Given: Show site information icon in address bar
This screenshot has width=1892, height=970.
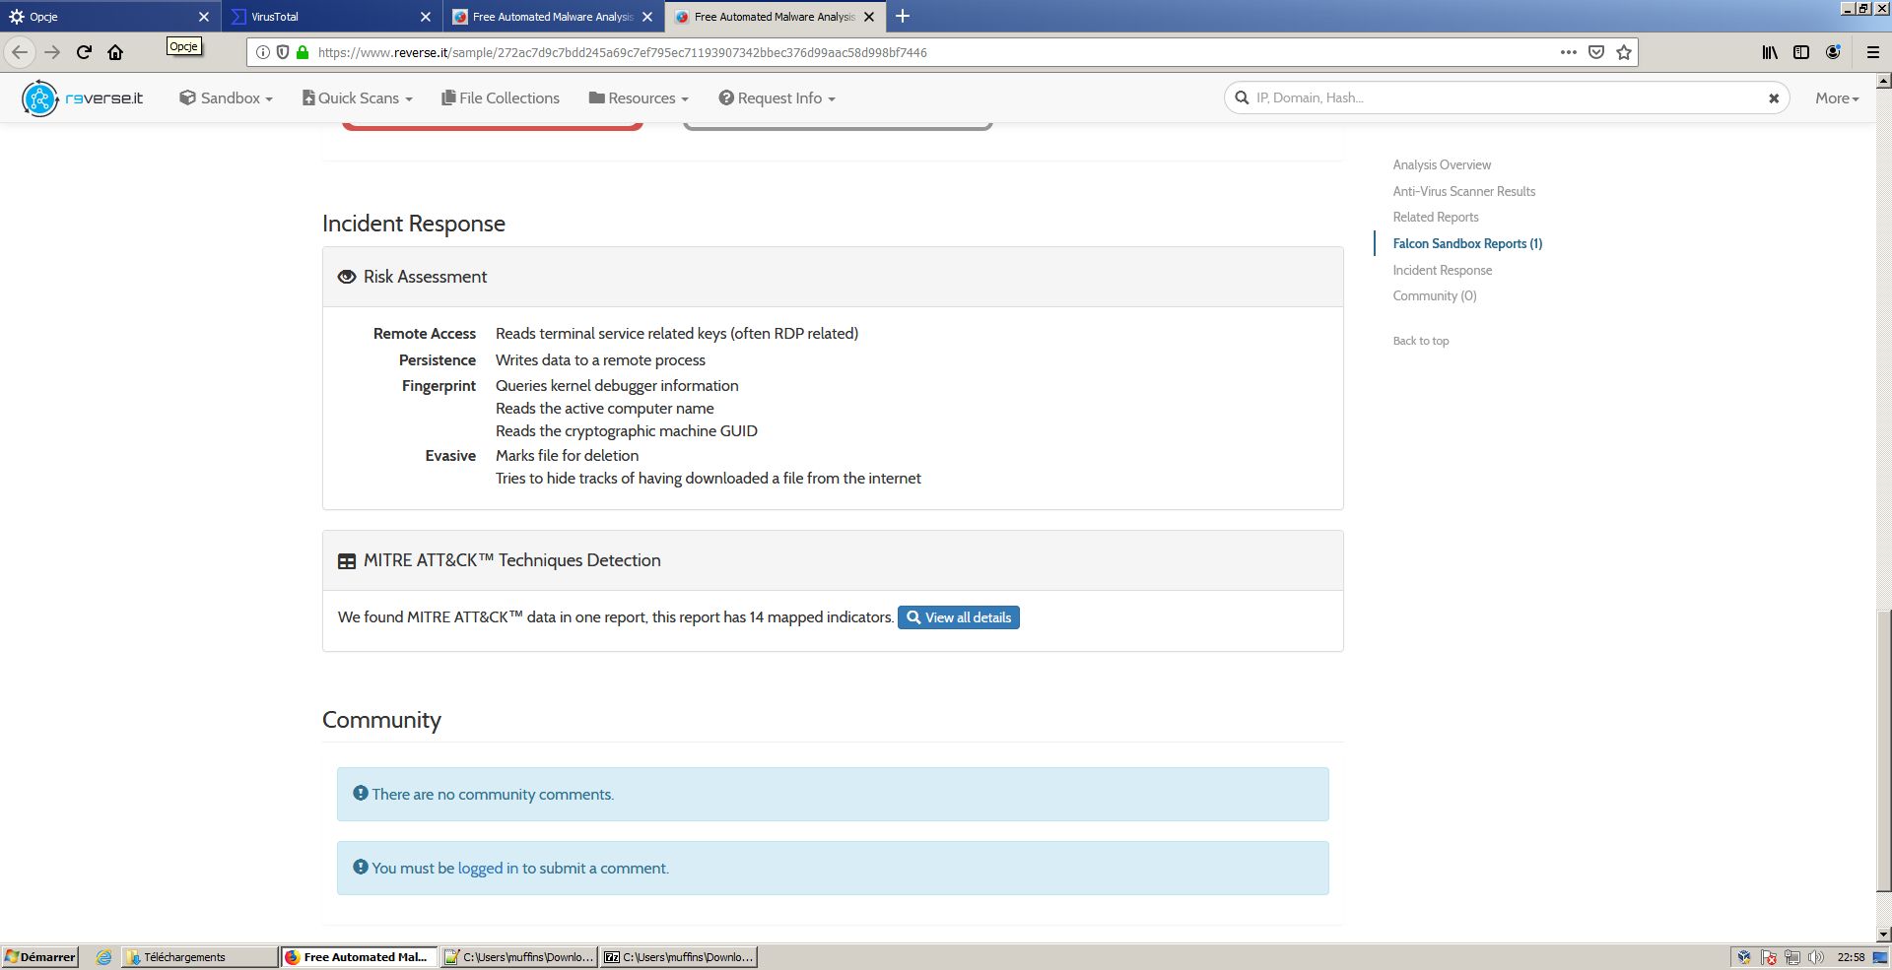Looking at the screenshot, I should tap(263, 52).
